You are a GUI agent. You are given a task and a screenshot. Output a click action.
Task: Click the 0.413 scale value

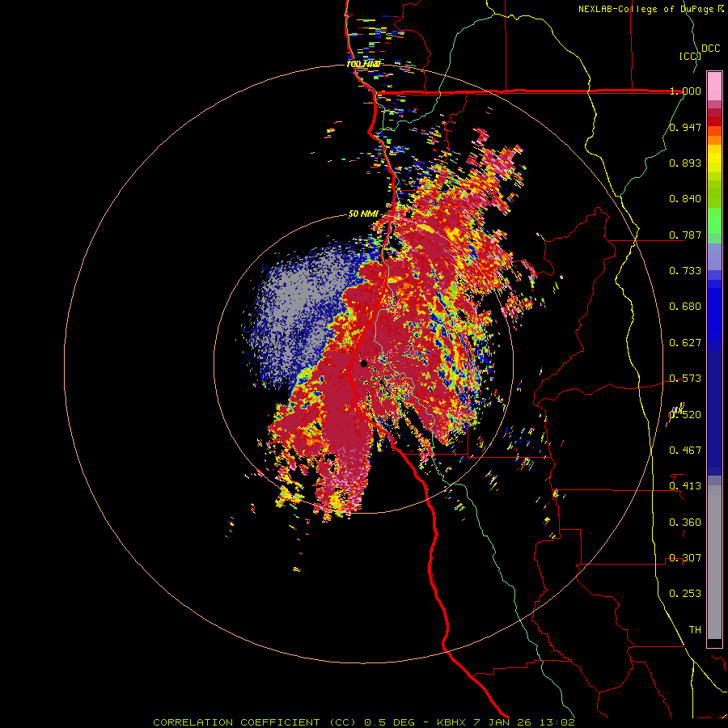(x=685, y=486)
